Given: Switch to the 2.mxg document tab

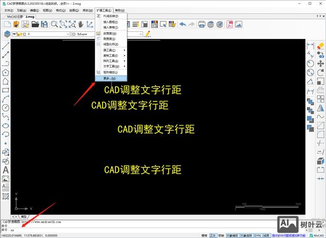Looking at the screenshot, I should (30, 17).
